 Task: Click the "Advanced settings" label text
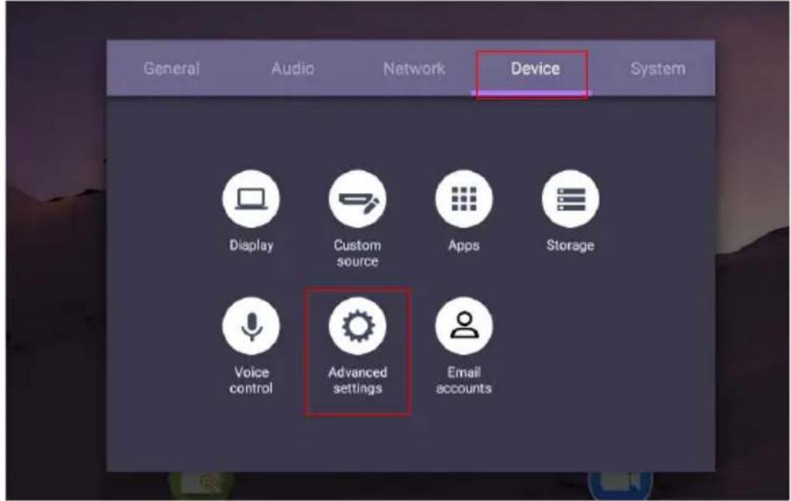click(x=357, y=380)
